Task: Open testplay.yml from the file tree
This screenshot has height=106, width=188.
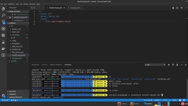Action: [17, 58]
